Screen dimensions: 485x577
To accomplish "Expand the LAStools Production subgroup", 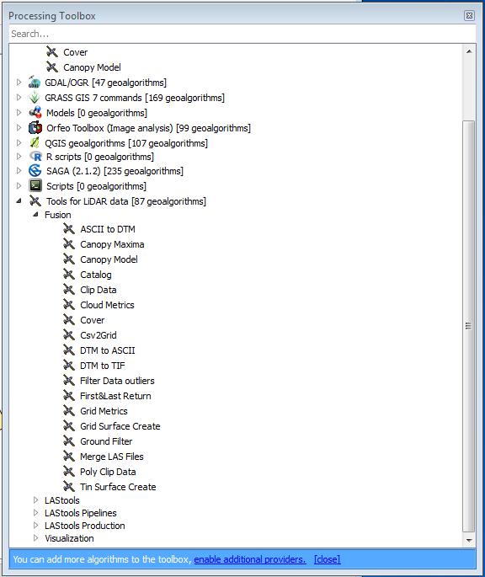I will [35, 525].
